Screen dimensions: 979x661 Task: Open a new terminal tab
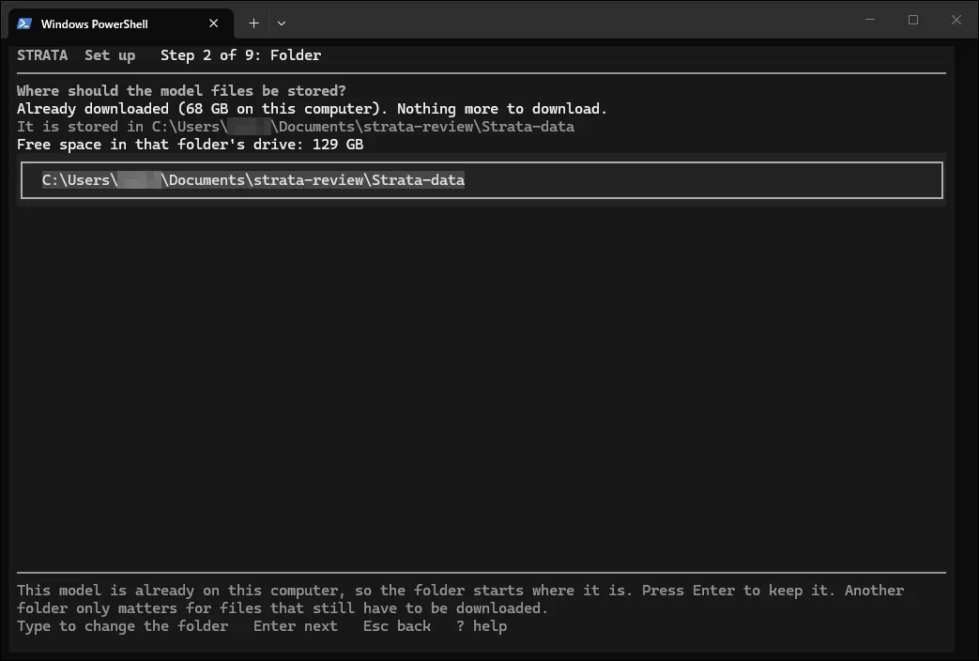click(x=253, y=23)
